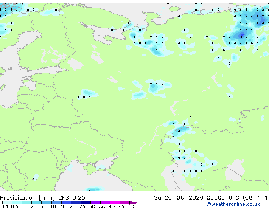Pick the legend swatch between 45 and 50
The height and width of the screenshot is (208, 269).
[125, 202]
